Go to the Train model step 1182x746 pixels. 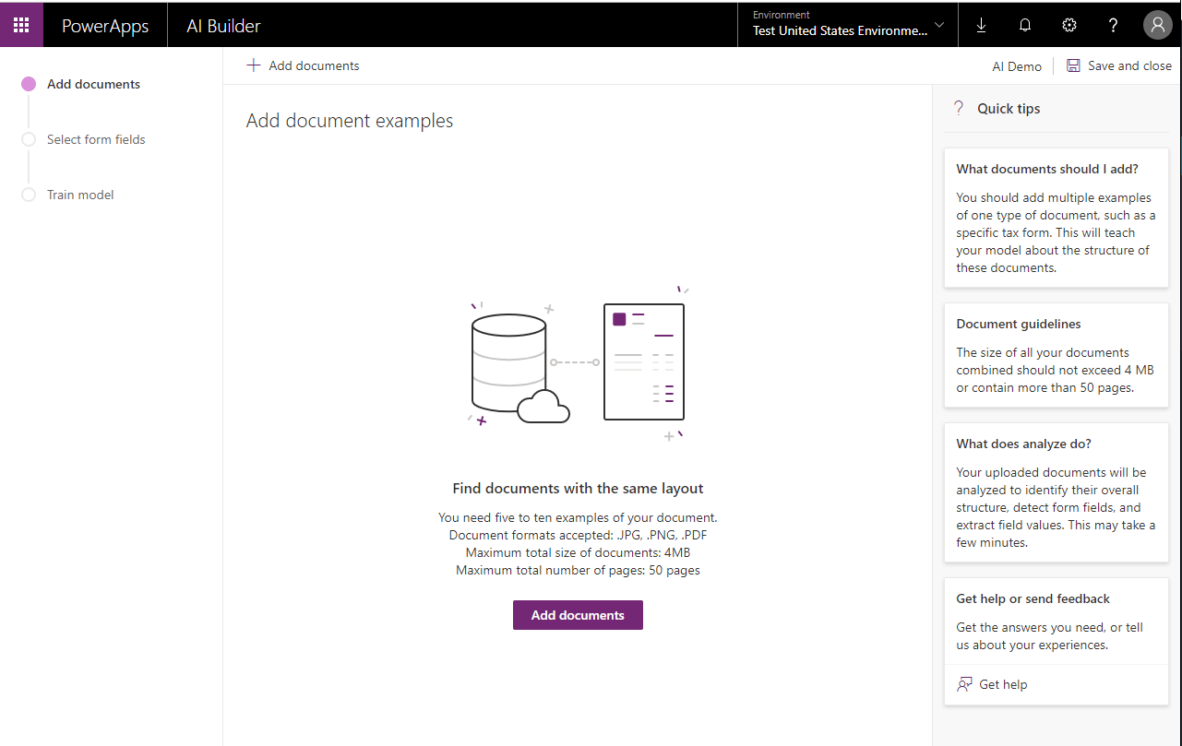[80, 195]
